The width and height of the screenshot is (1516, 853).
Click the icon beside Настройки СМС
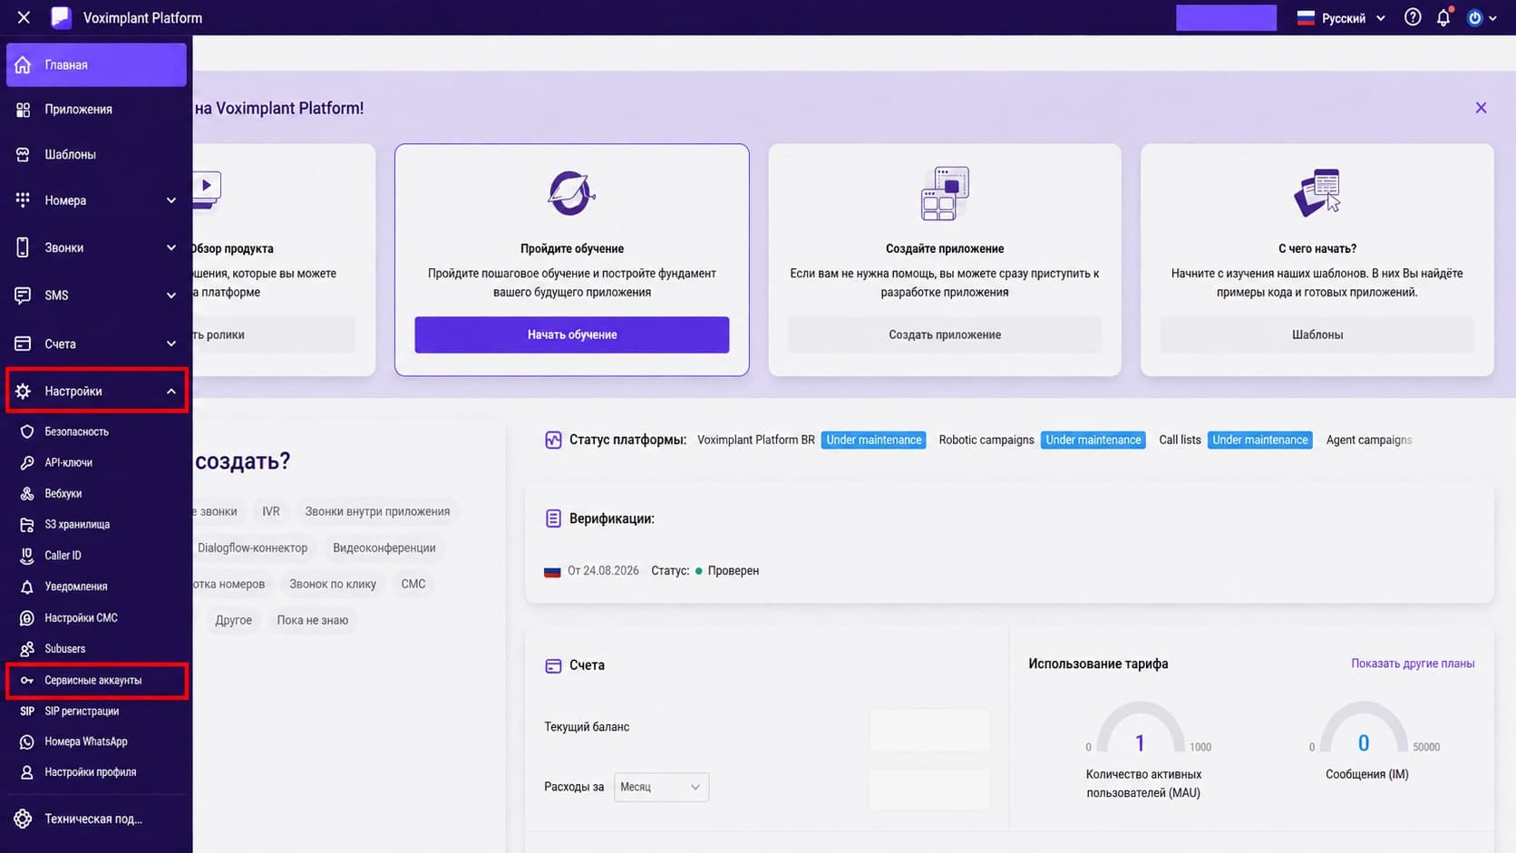[x=27, y=617]
